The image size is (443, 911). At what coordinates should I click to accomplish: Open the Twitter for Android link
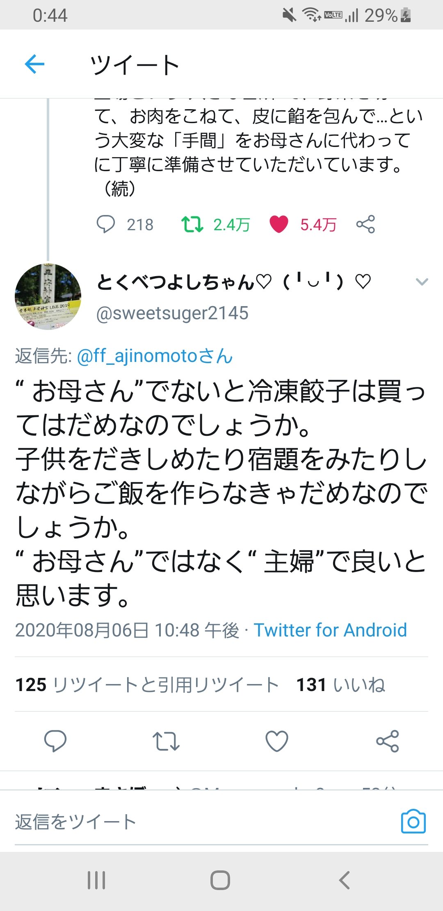(x=330, y=630)
